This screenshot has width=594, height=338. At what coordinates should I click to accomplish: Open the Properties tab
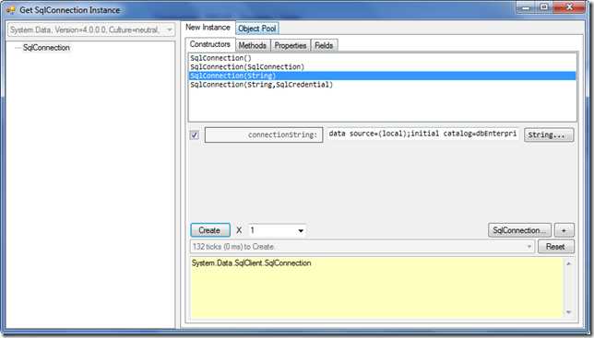(291, 45)
